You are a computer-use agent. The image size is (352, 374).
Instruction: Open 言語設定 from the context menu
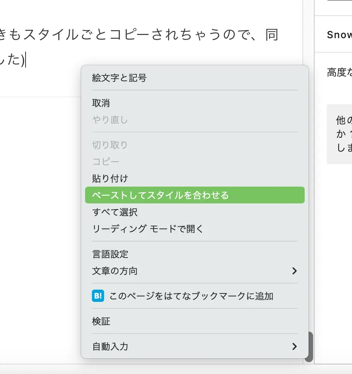coord(110,254)
